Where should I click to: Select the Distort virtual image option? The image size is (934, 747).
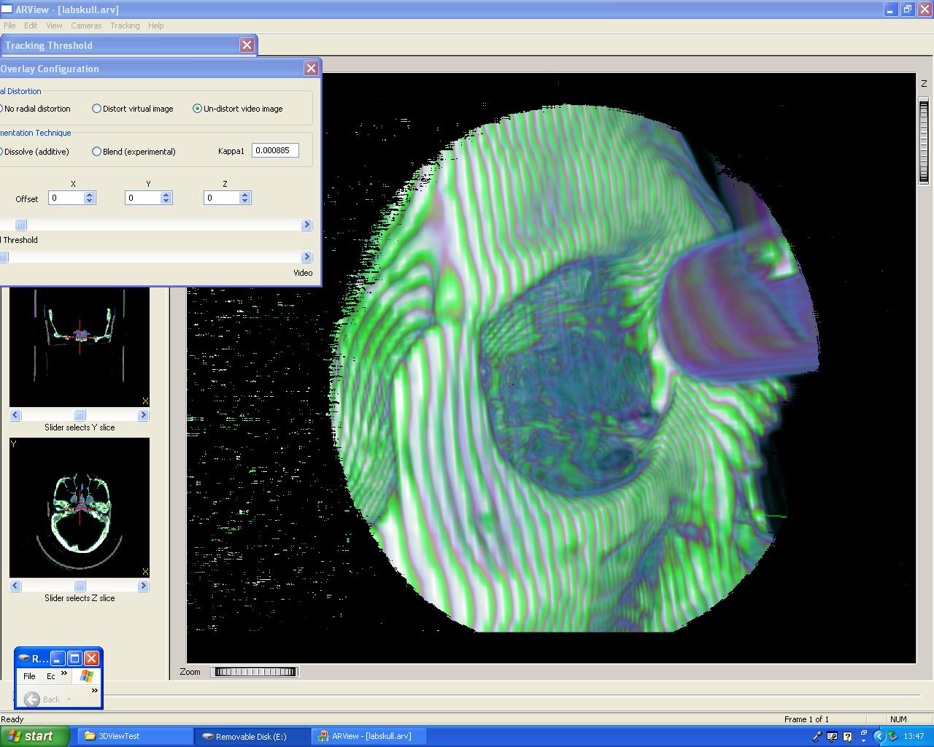point(96,109)
